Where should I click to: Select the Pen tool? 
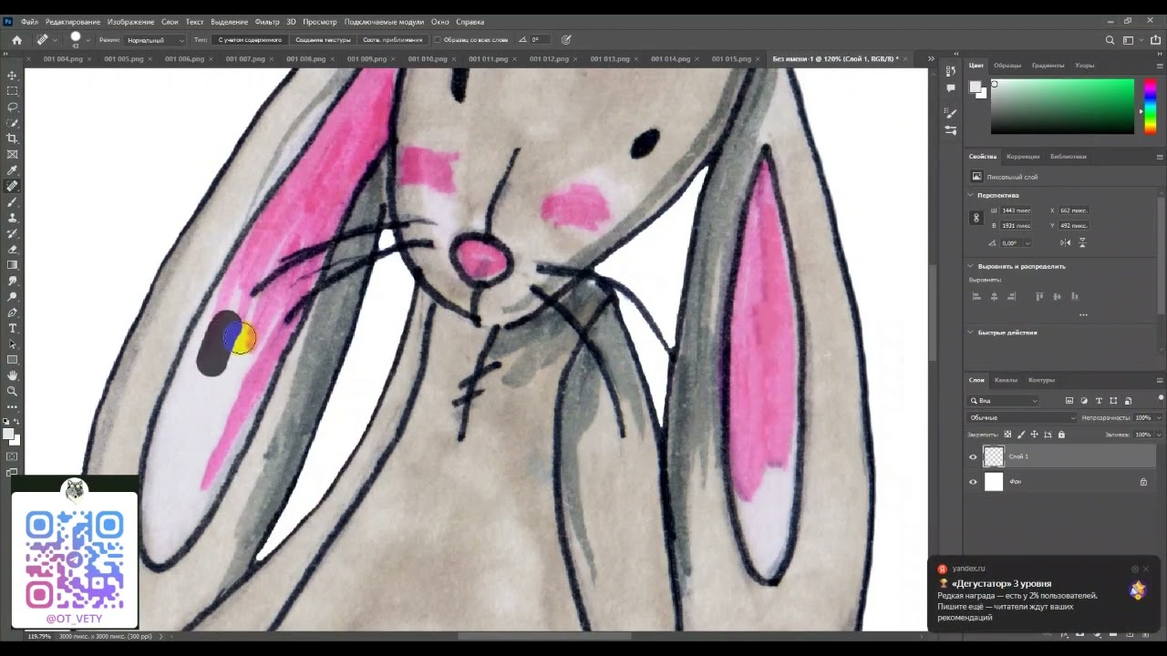[12, 313]
